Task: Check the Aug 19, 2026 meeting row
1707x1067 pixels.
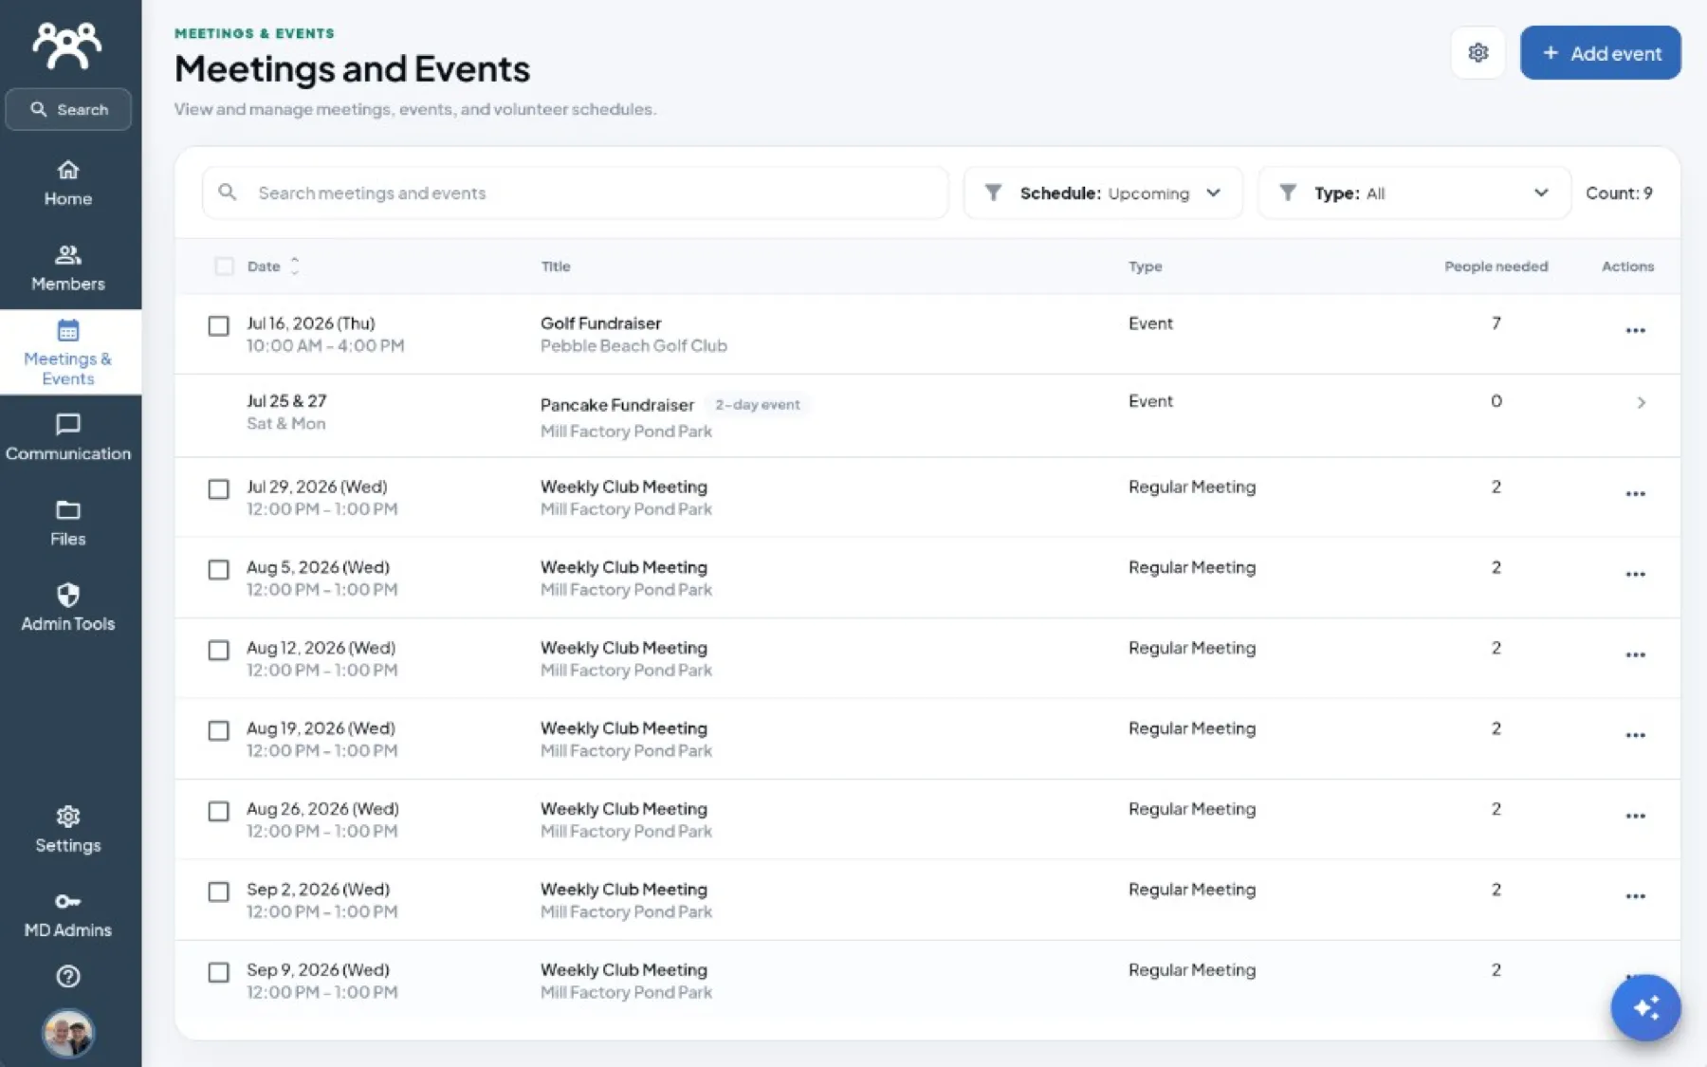Action: point(218,730)
